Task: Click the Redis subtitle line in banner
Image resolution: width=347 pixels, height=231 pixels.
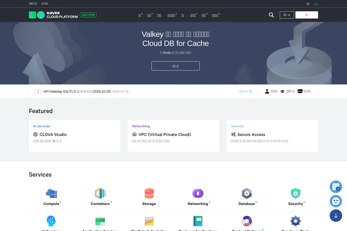Action: 176,53
